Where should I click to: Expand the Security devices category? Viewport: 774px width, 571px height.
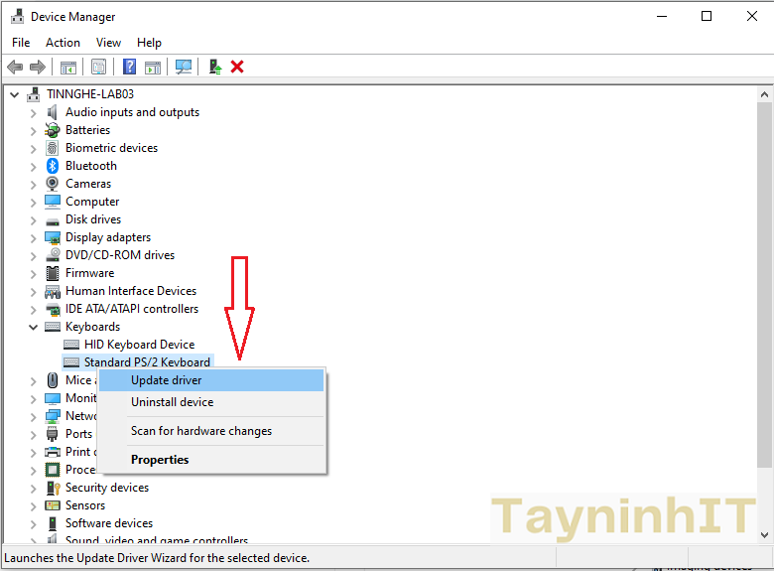pos(33,488)
